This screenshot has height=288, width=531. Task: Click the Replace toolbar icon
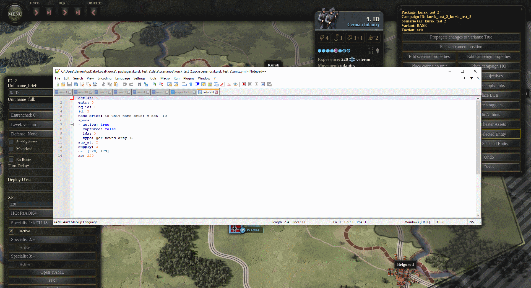(x=146, y=84)
